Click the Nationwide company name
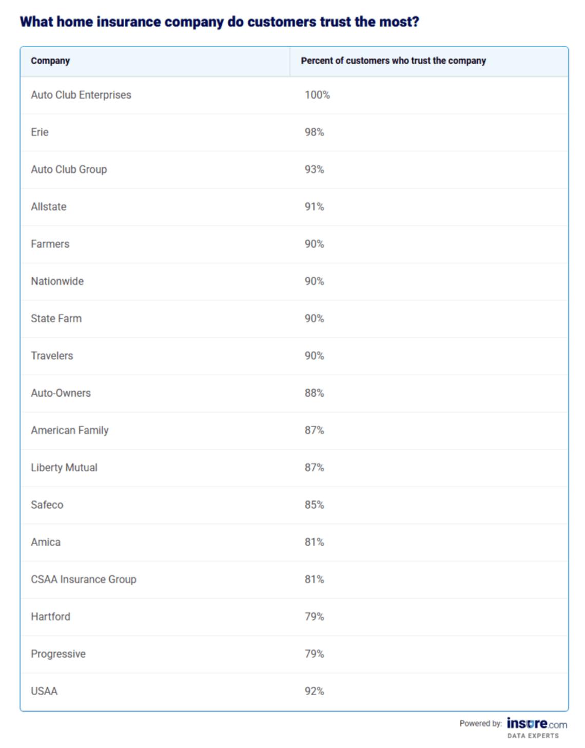 click(57, 281)
